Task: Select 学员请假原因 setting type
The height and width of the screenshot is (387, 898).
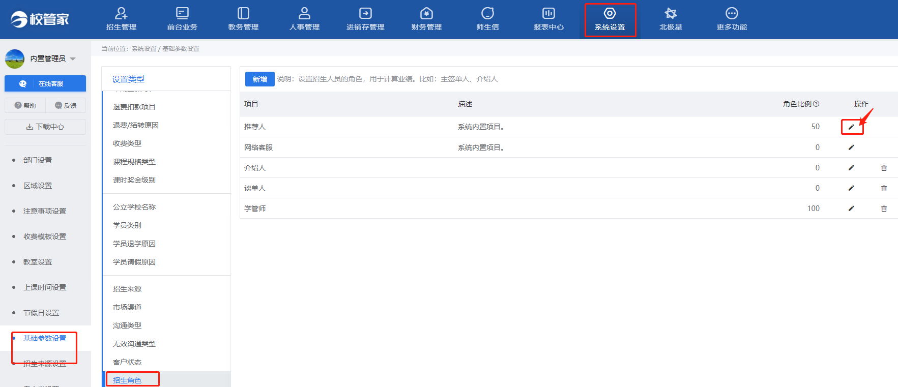Action: [134, 262]
